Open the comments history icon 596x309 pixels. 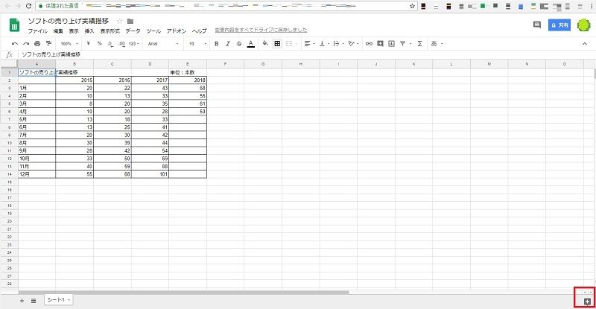pos(536,25)
